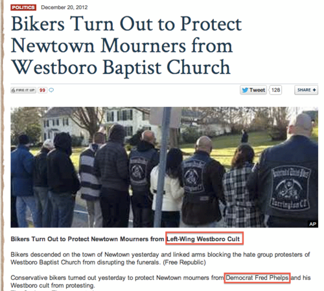
Task: Click the plus icon on SHARE
Action: pyautogui.click(x=314, y=90)
